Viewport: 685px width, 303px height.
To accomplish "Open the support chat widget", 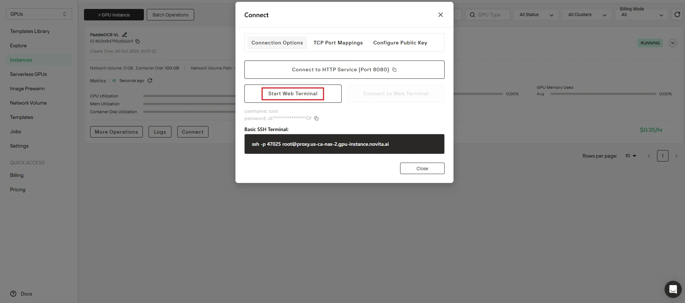I will (x=673, y=289).
